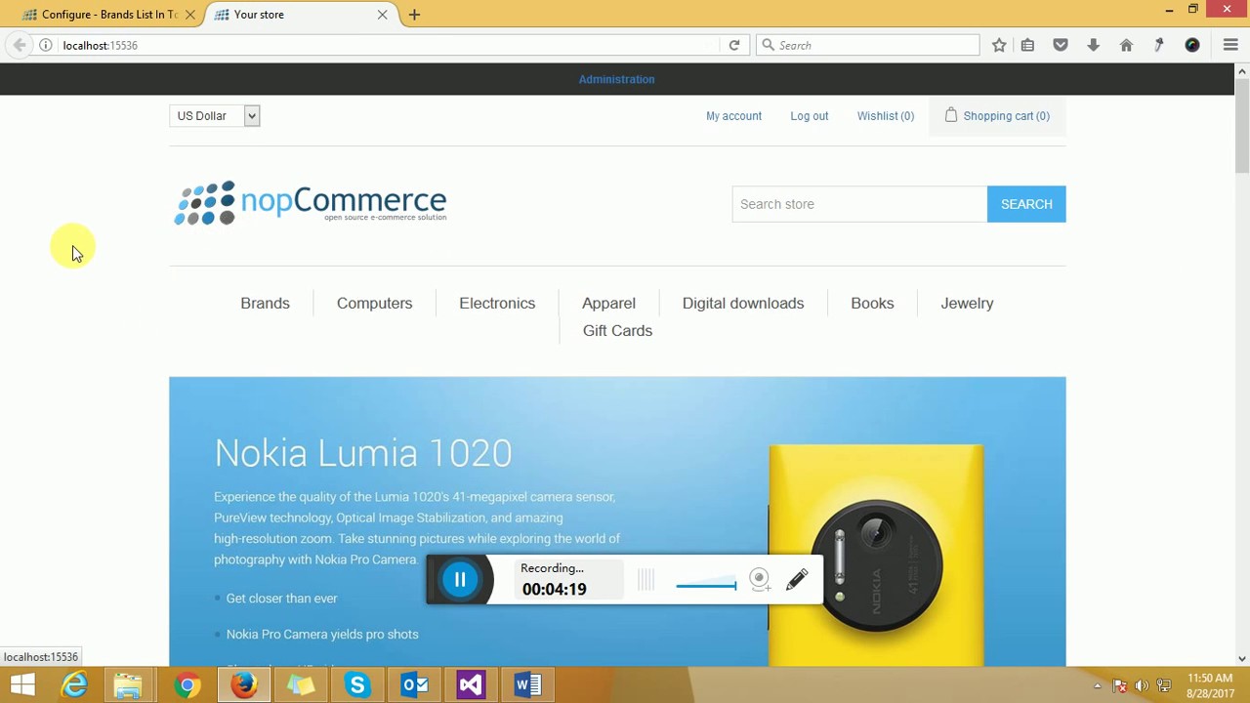Select Digital downloads in the menu
Viewport: 1250px width, 703px height.
pos(743,303)
